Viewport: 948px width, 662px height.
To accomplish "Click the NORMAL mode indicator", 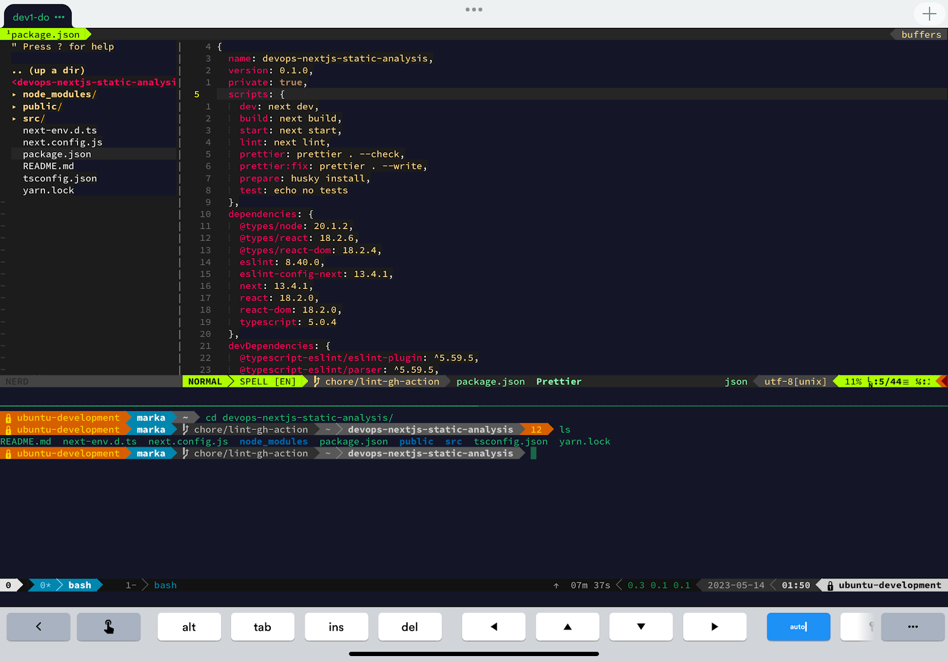I will [x=205, y=381].
